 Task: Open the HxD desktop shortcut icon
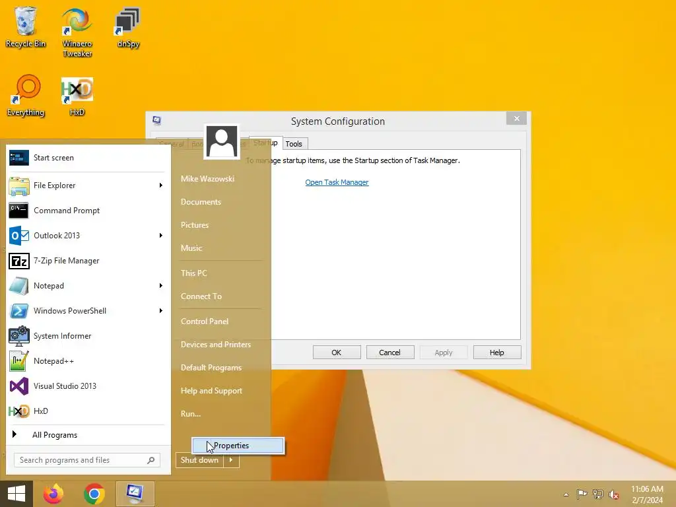pyautogui.click(x=77, y=96)
